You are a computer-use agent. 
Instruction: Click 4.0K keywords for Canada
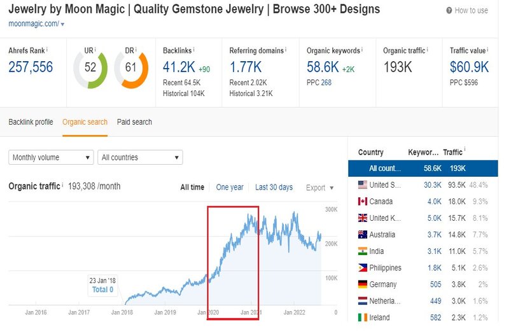click(x=434, y=202)
